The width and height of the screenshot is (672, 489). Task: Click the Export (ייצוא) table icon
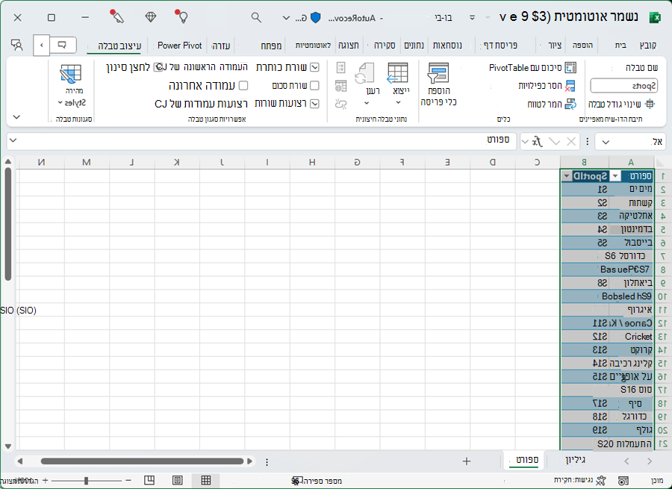[x=397, y=73]
